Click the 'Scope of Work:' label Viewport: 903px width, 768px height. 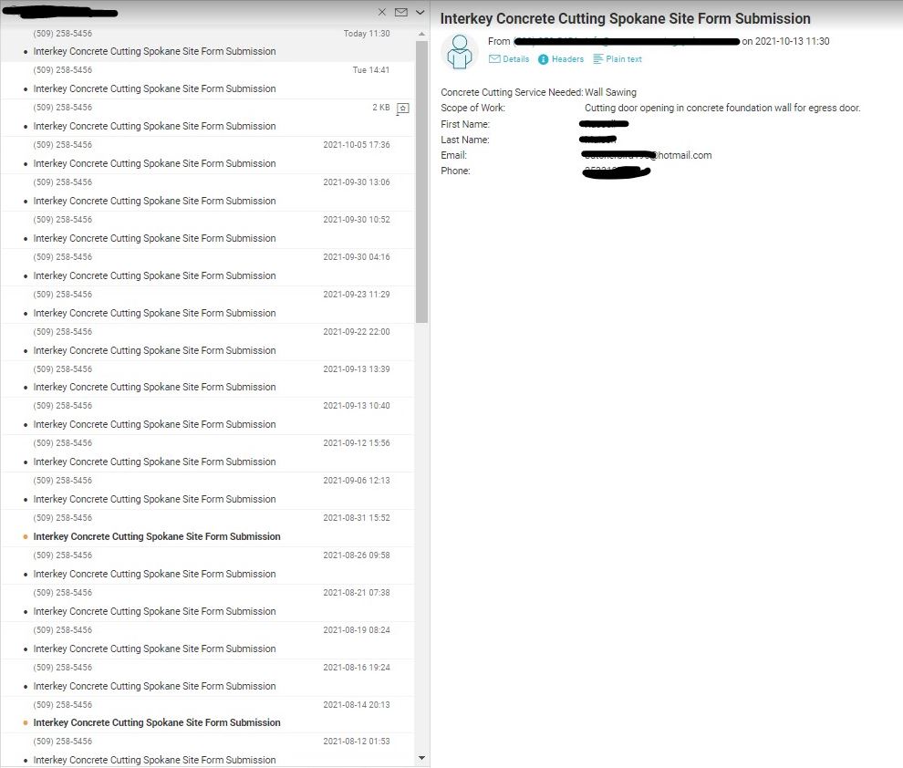[472, 108]
